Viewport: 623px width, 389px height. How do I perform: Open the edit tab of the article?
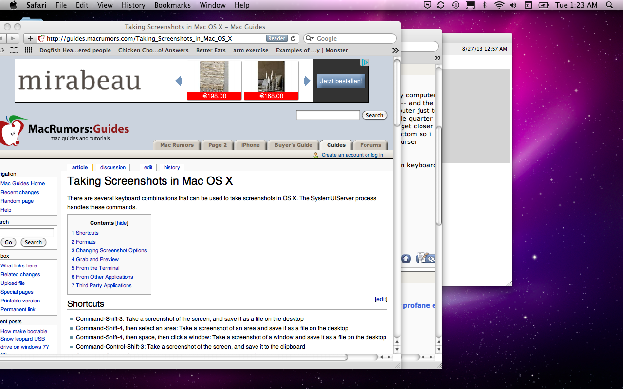(x=148, y=167)
